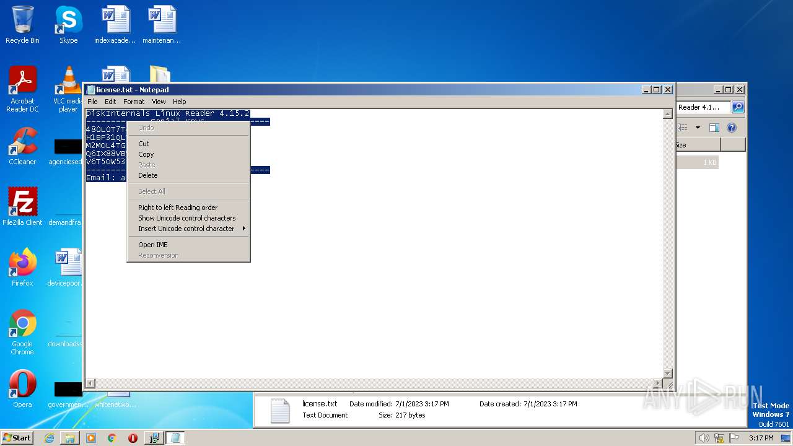Click the Explorer search magnifier button
The image size is (793, 446).
click(738, 107)
